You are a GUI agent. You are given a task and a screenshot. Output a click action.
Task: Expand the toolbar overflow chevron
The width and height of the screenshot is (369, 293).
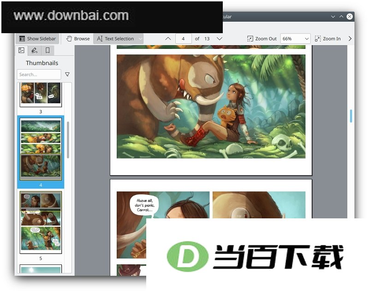tap(350, 39)
